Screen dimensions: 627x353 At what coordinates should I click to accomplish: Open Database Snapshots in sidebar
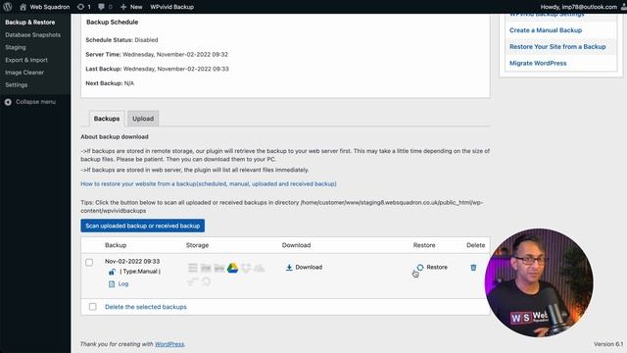[x=32, y=35]
